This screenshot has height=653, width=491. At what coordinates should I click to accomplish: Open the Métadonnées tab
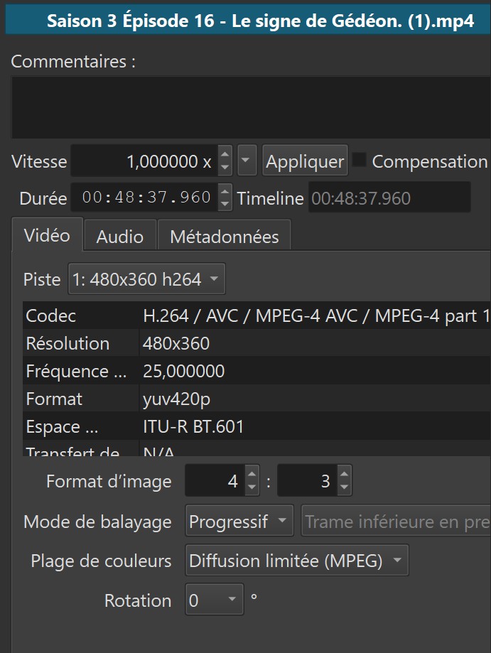(224, 237)
